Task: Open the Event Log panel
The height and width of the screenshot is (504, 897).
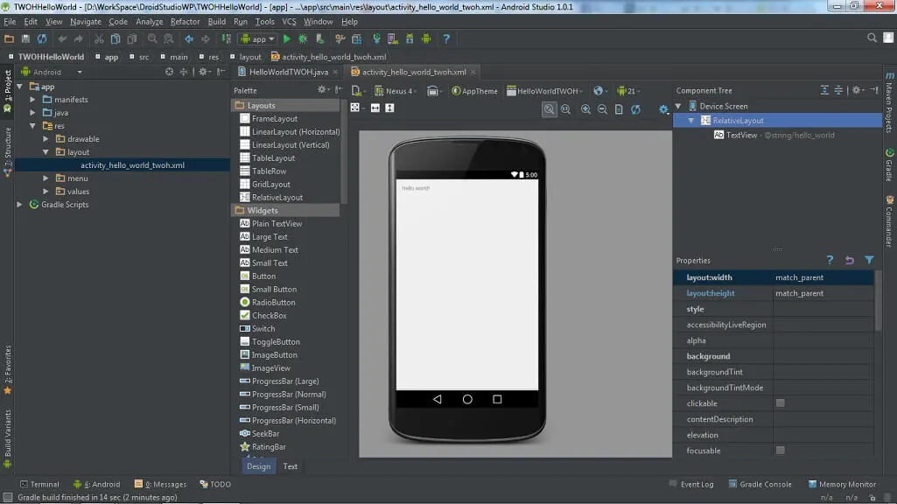Action: (x=691, y=484)
